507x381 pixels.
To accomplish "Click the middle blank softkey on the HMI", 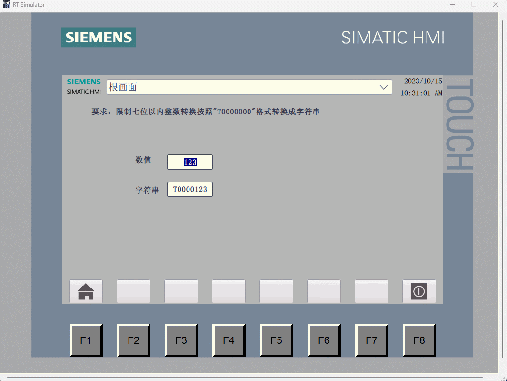I will point(276,291).
